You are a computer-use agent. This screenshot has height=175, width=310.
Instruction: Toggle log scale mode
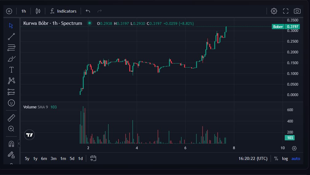[x=285, y=158]
